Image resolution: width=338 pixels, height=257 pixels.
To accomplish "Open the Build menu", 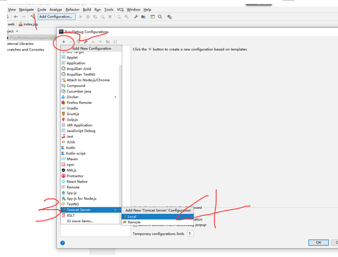I will coord(87,9).
